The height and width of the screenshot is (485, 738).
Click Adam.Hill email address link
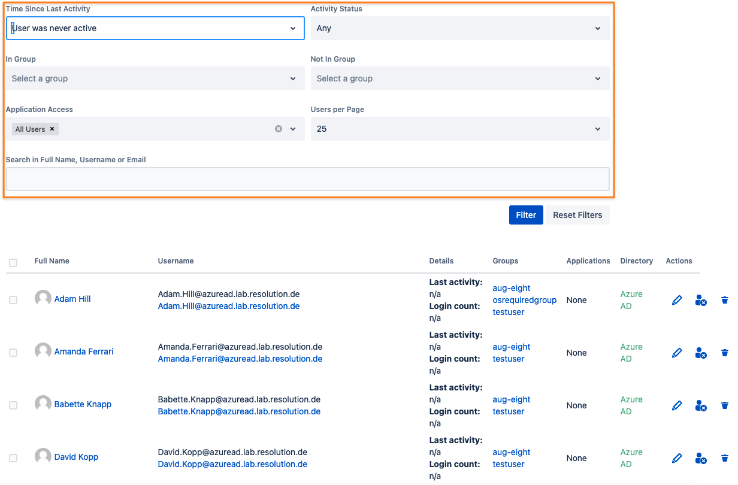coord(229,306)
